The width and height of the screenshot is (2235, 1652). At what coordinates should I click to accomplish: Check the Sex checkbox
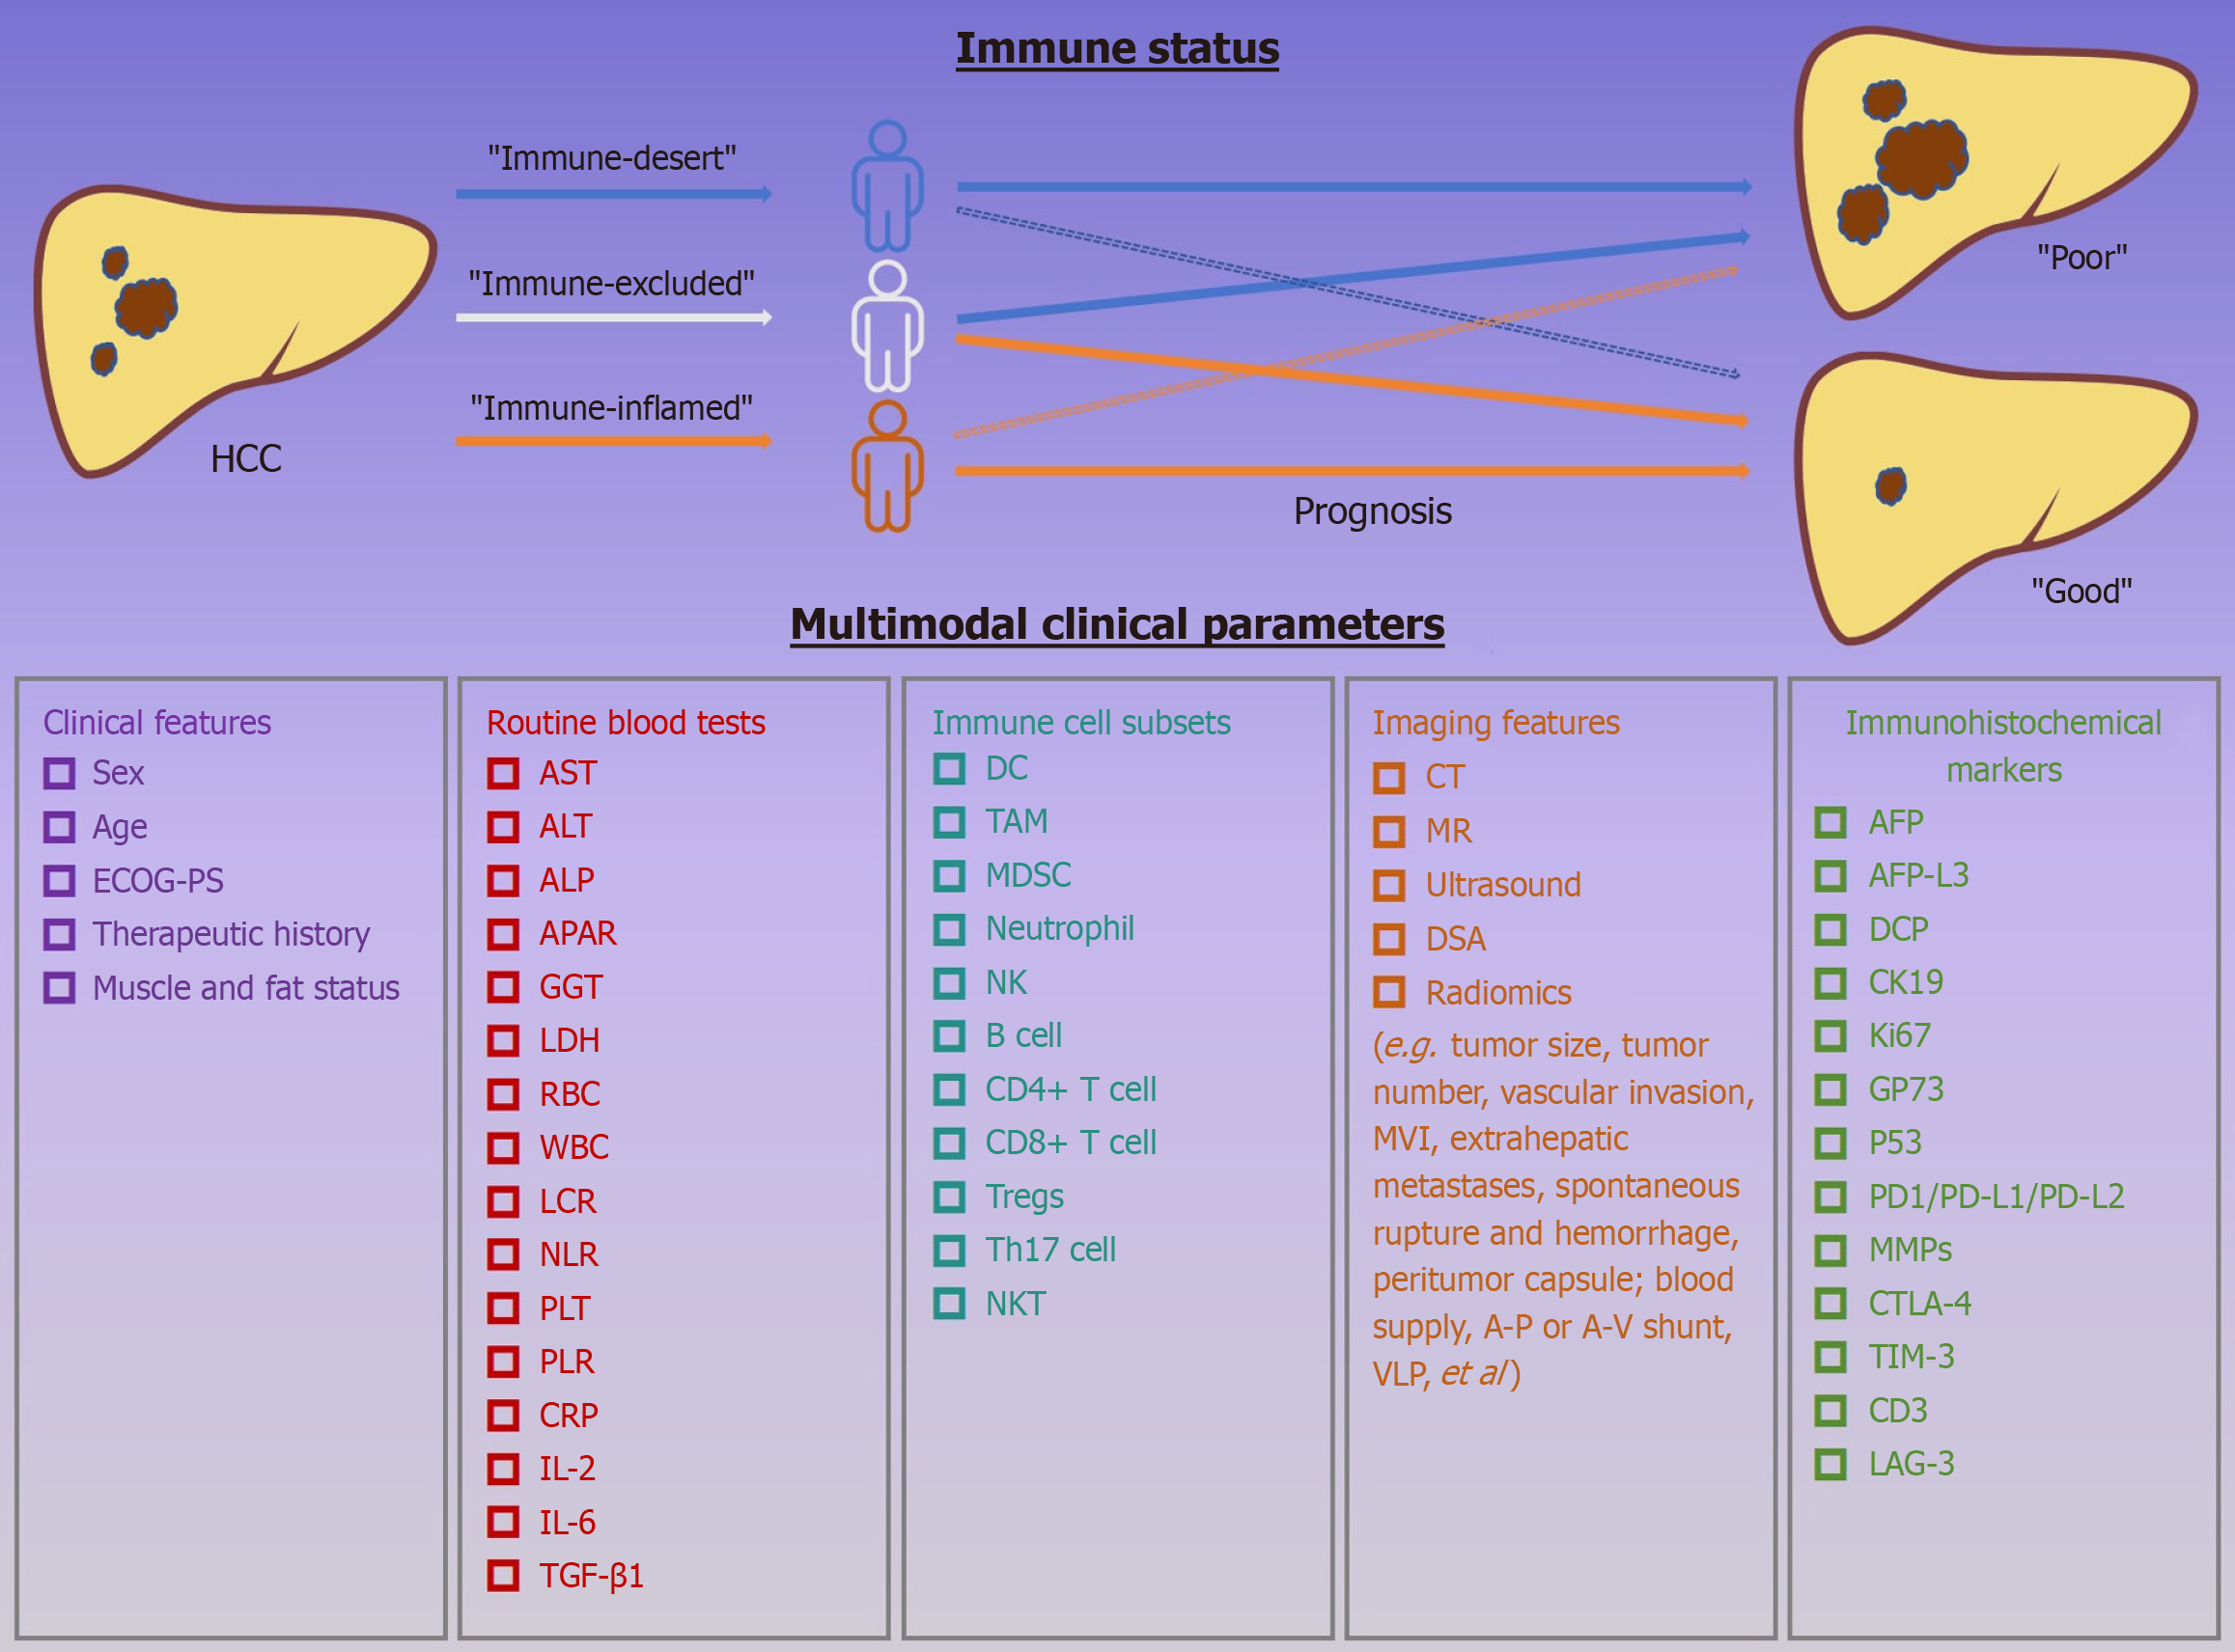point(59,773)
